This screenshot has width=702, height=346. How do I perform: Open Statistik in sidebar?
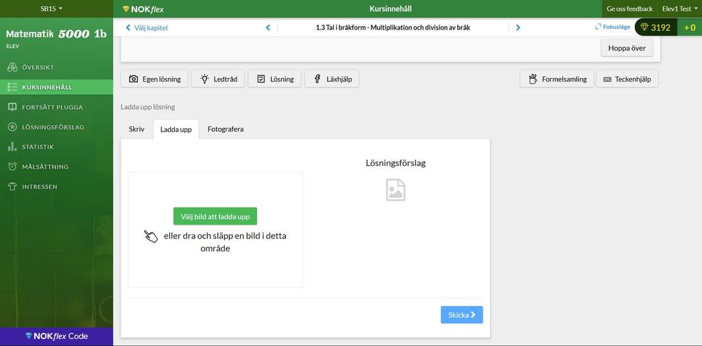(x=56, y=147)
